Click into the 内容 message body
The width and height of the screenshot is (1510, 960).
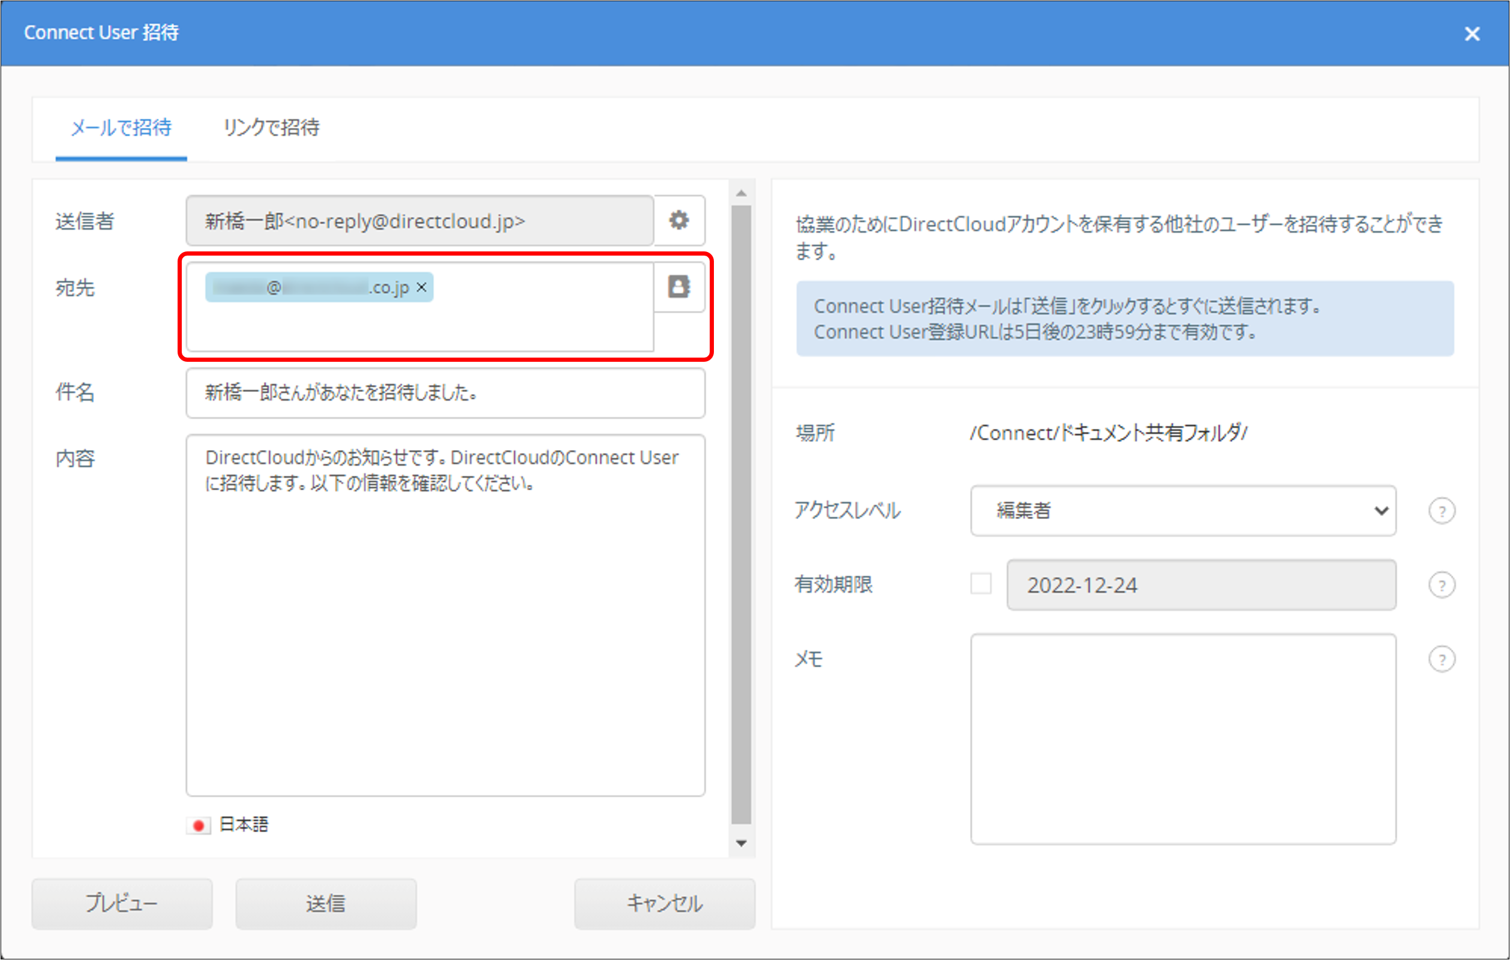click(x=446, y=615)
